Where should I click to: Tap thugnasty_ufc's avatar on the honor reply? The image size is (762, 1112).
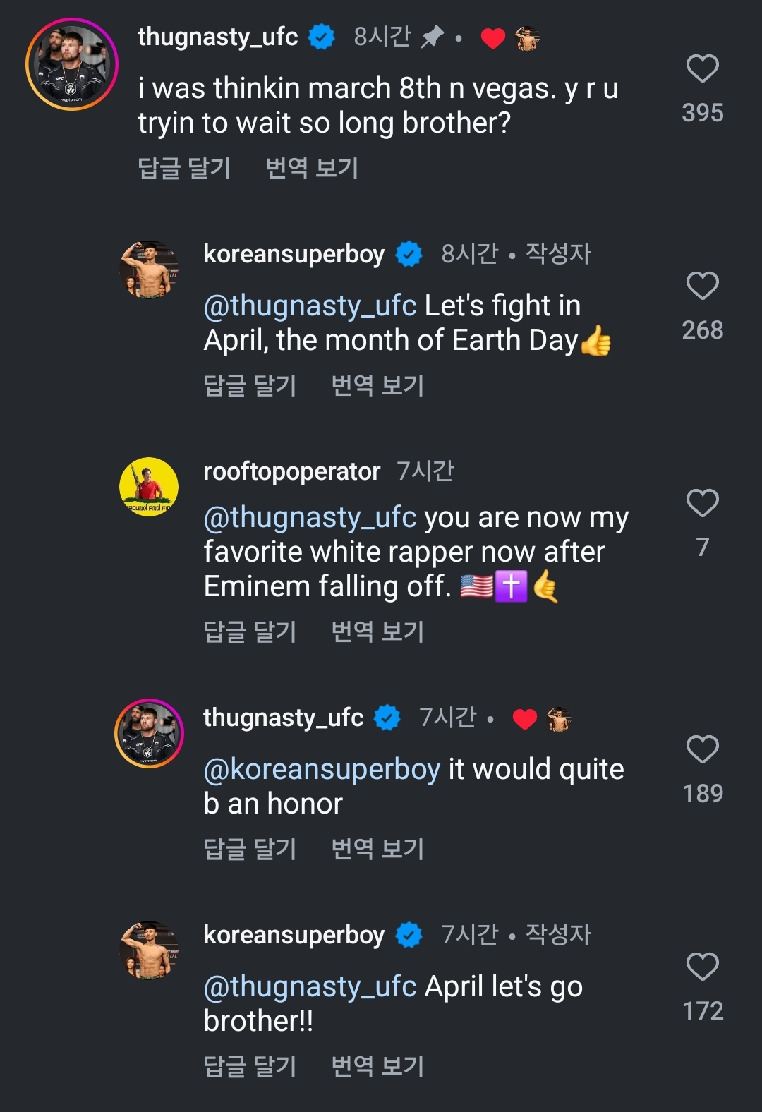[x=149, y=733]
